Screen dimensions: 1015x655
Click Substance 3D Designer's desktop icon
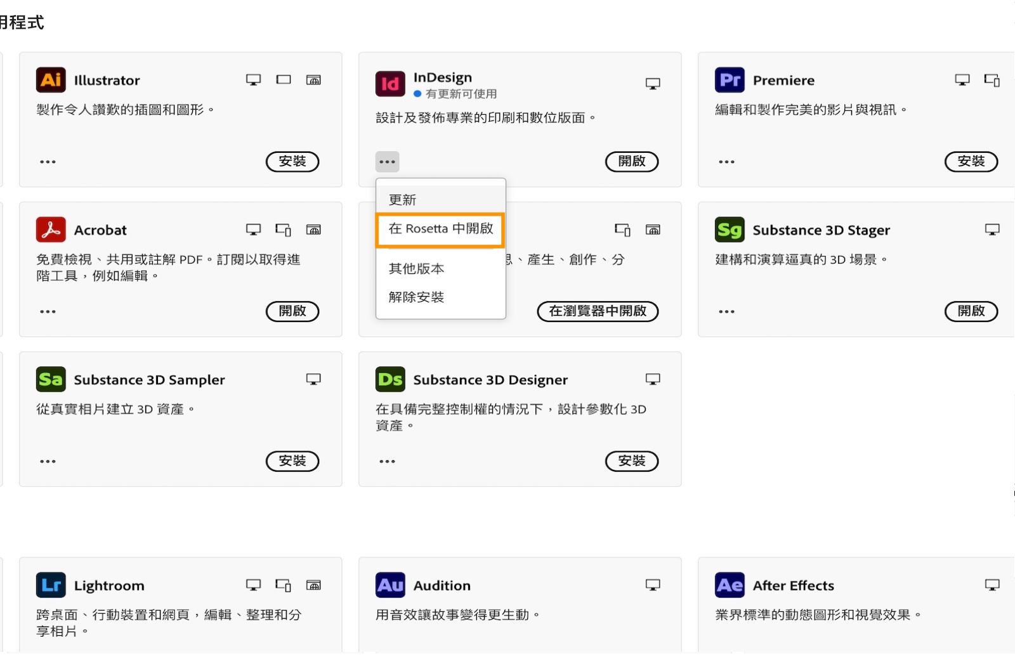pyautogui.click(x=653, y=379)
